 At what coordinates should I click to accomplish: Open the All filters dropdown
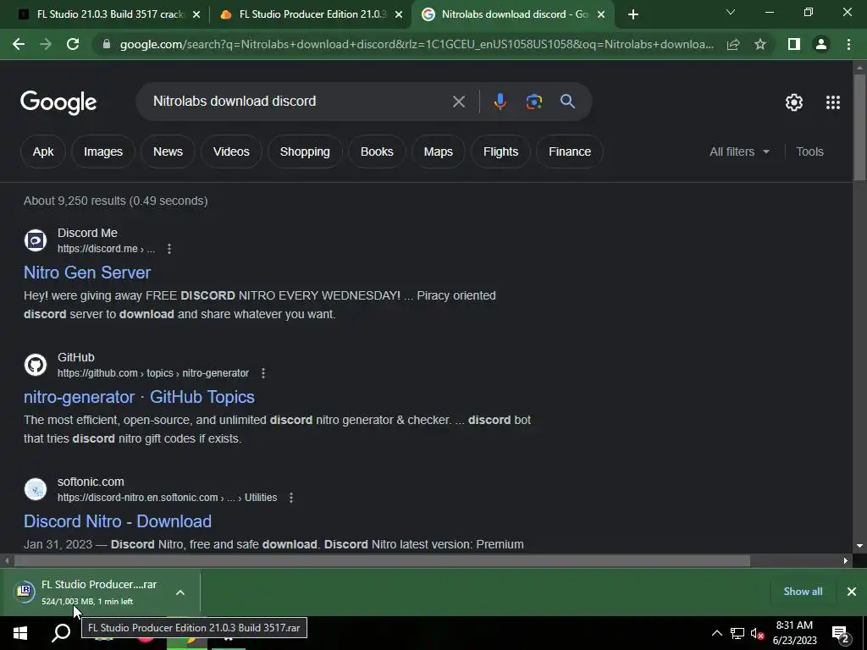click(x=739, y=151)
